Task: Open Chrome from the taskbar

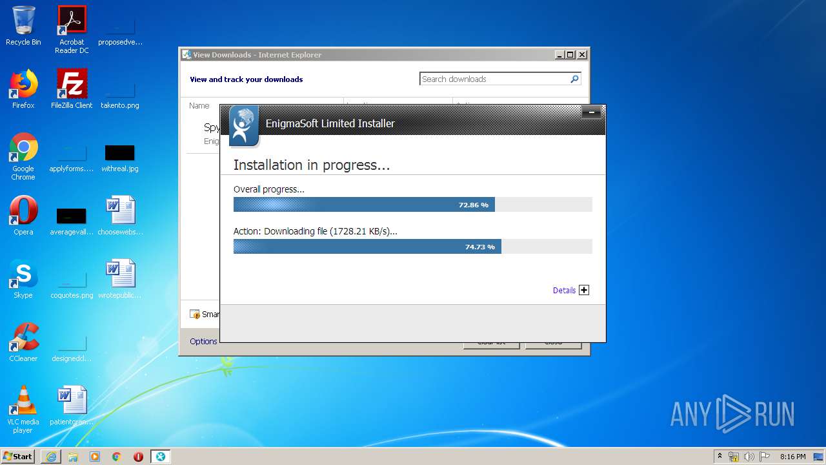Action: point(117,457)
